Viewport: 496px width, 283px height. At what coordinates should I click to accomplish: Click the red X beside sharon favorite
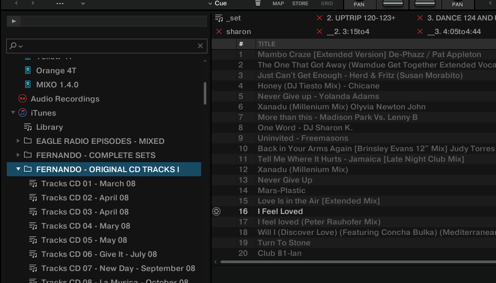click(x=219, y=32)
